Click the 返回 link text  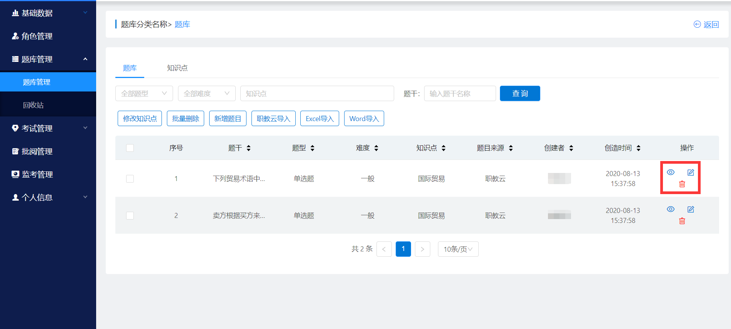[x=711, y=24]
